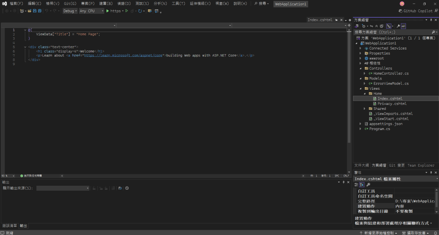The image size is (439, 235).
Task: Open the Git menu
Action: pyautogui.click(x=70, y=3)
